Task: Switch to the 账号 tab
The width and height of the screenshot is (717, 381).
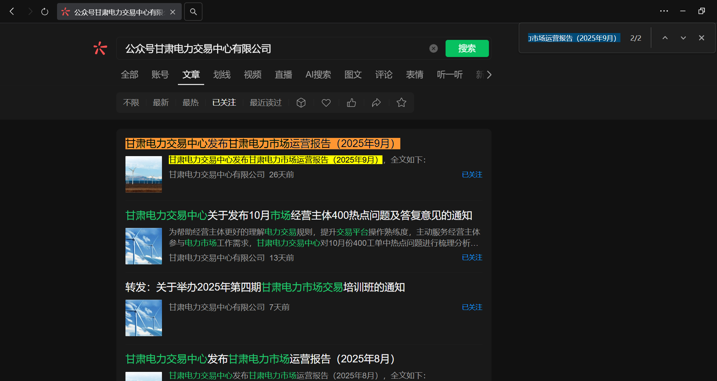Action: [x=160, y=74]
